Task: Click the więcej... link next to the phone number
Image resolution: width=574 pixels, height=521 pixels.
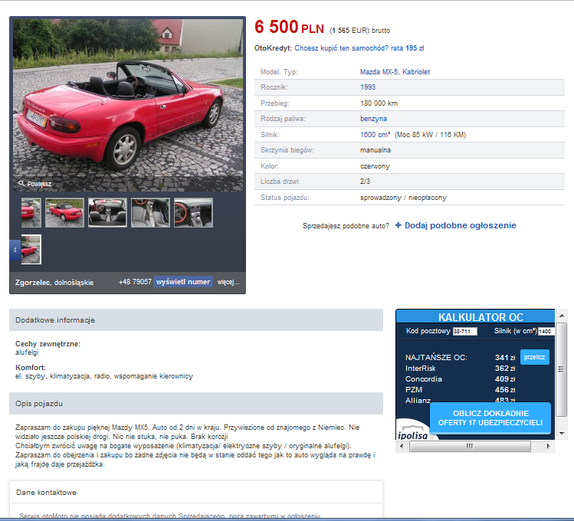Action: pyautogui.click(x=228, y=282)
